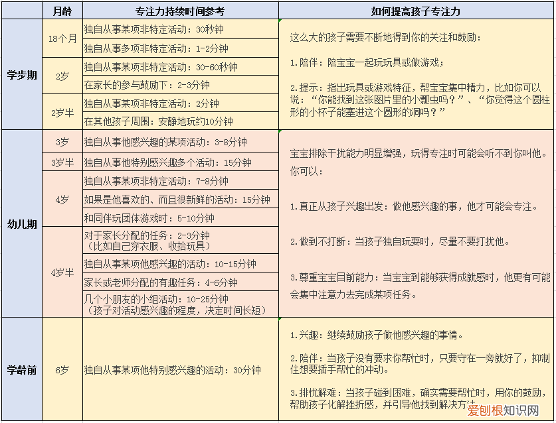This screenshot has width=556, height=423.
Task: Select the 如何提高孩子专注力 header cell
Action: [x=417, y=10]
